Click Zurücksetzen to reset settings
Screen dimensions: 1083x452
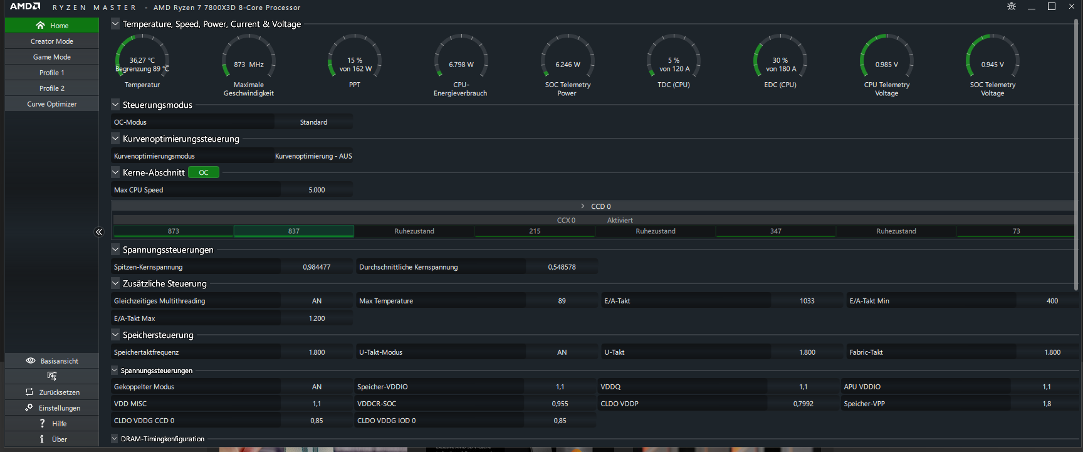tap(52, 392)
